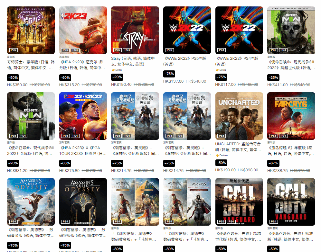The height and width of the screenshot is (252, 321).
Task: Click the PS Plus Deluxe icon under UNCHARTED
Action: pos(217,156)
